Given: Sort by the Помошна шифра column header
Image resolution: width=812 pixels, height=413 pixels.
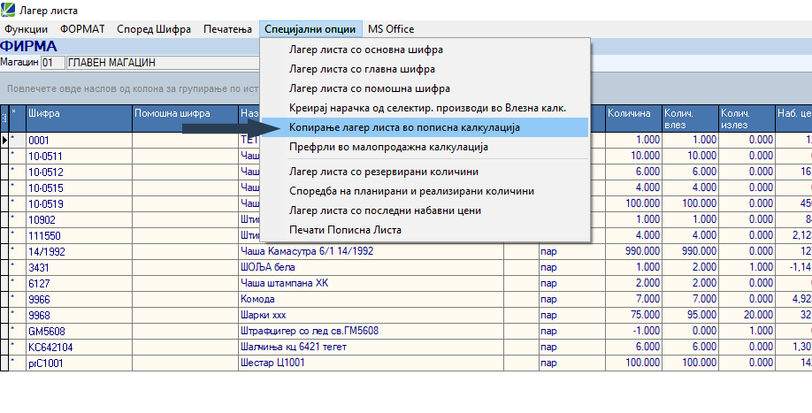Looking at the screenshot, I should point(186,119).
